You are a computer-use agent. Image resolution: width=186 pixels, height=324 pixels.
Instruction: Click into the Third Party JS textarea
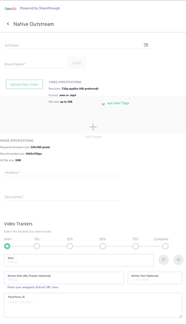[x=93, y=305]
